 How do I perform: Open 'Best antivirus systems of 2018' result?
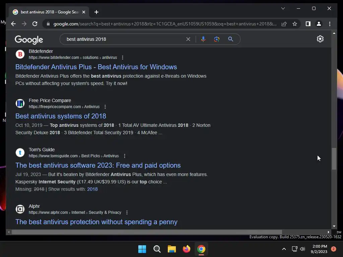point(61,116)
